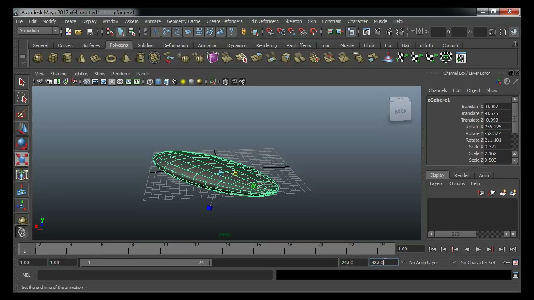
Task: Toggle wireframe on shaded viewport icon
Action: click(x=166, y=82)
